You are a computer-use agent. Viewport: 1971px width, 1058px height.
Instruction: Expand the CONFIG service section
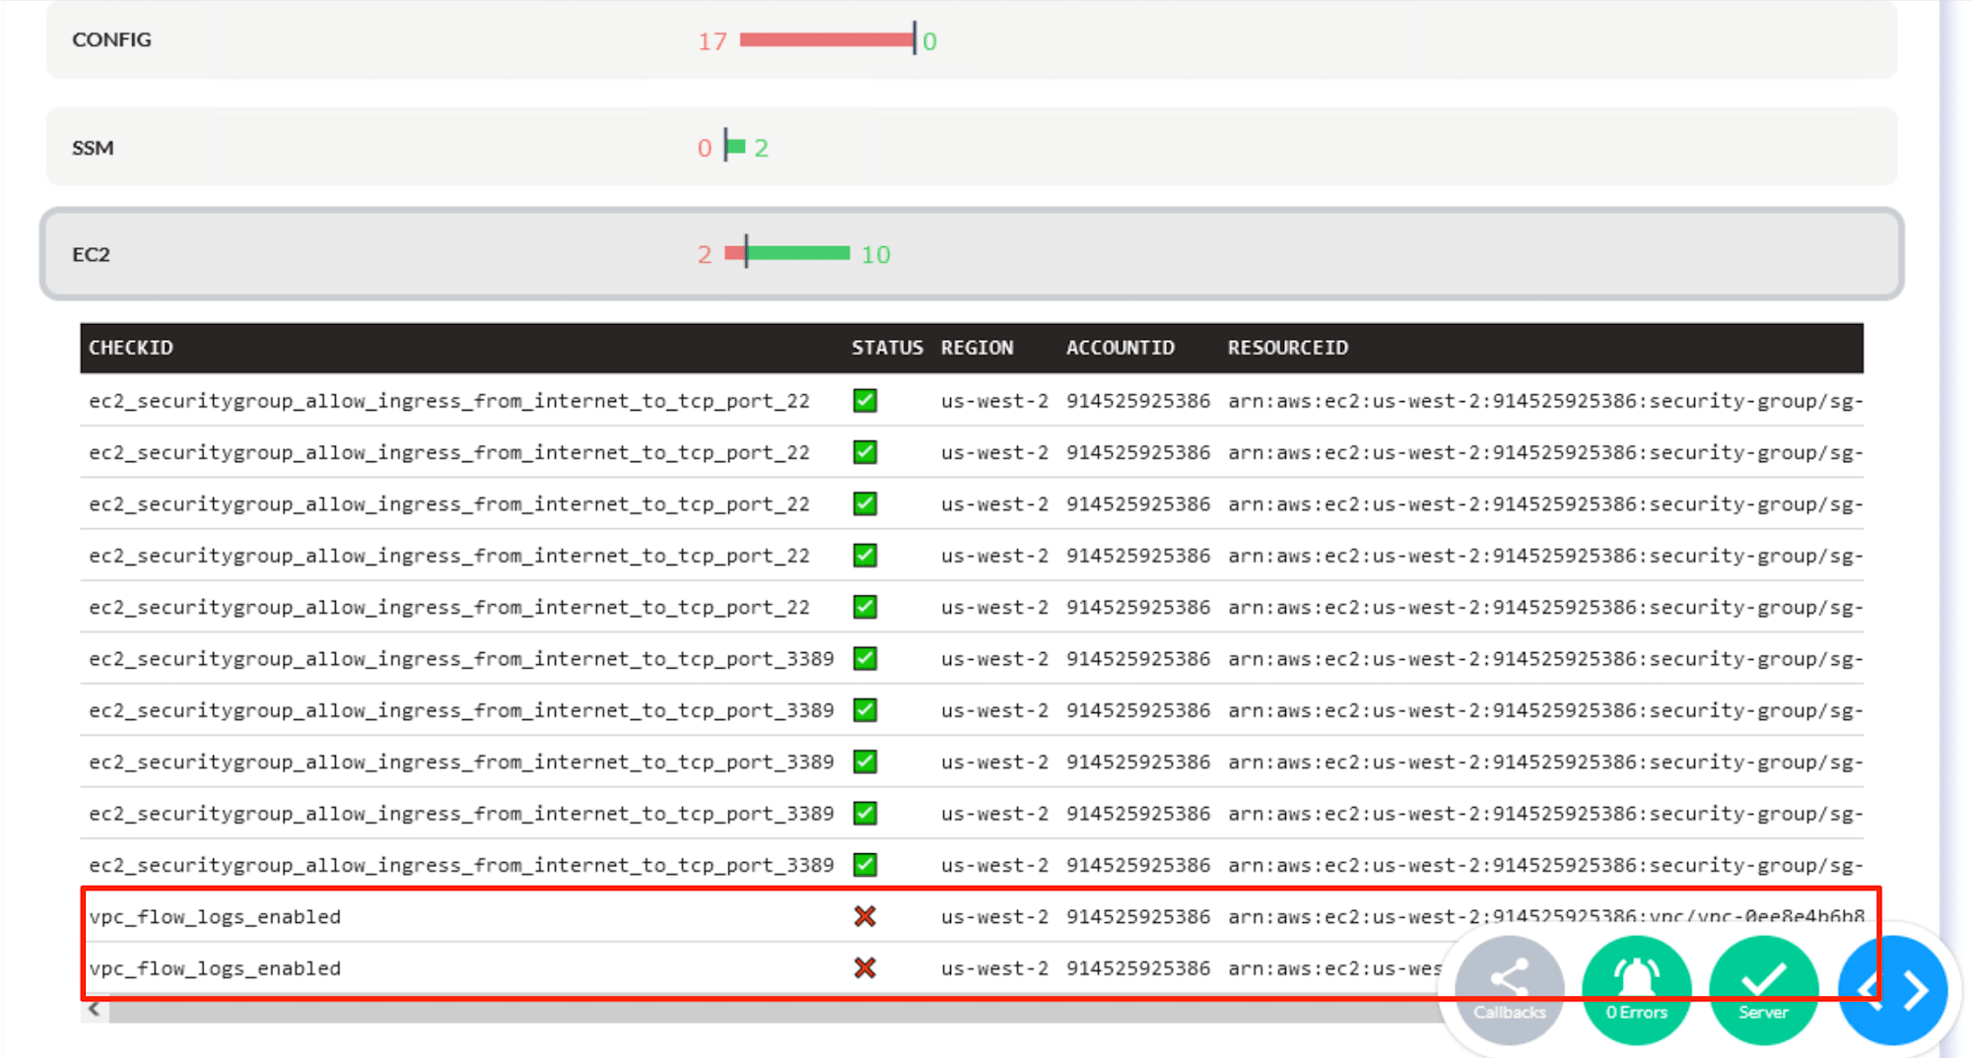971,39
